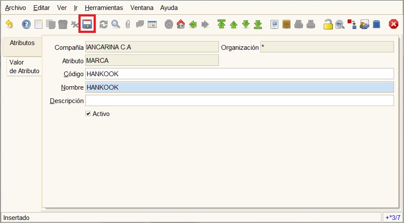Click the +*3/7 record counter
This screenshot has height=223, width=404.
(x=393, y=218)
